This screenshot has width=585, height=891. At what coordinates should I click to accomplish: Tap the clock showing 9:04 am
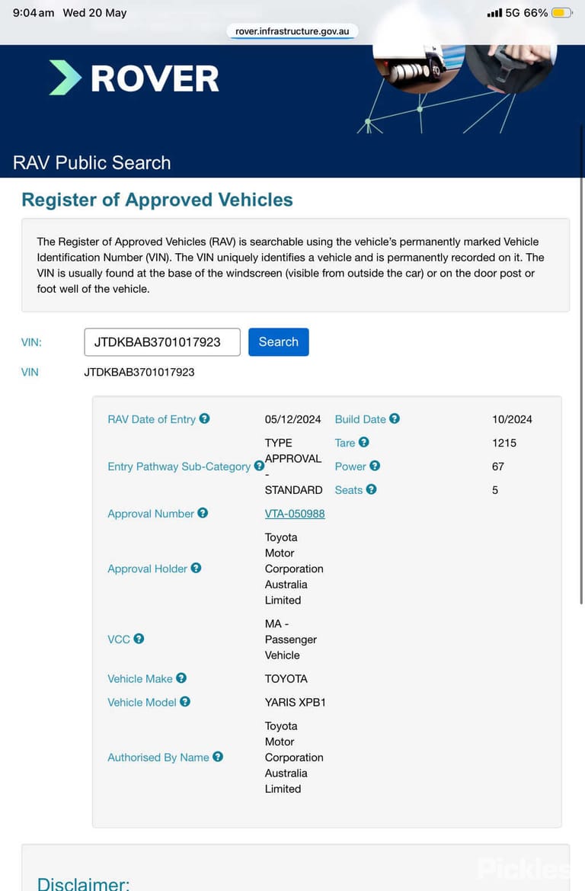click(34, 12)
